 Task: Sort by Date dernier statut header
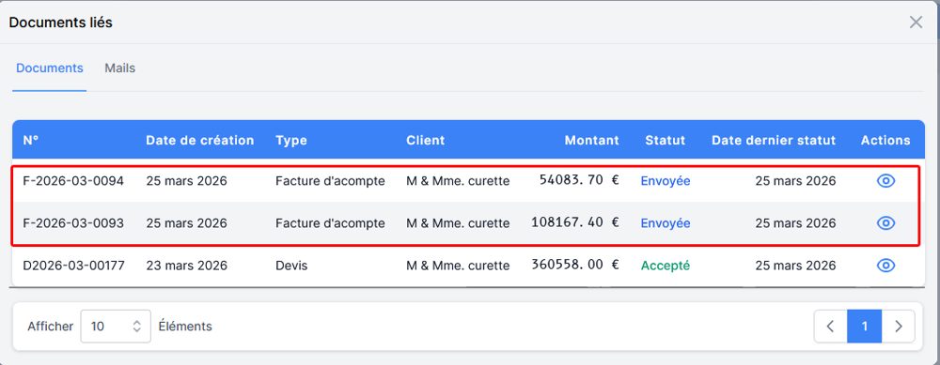pyautogui.click(x=774, y=140)
